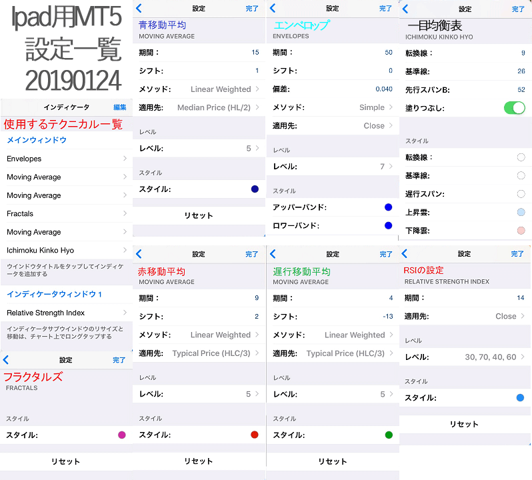Open 適用先 Typical Price in 赤移動平均
Viewport: 532px width, 480px height.
click(199, 353)
